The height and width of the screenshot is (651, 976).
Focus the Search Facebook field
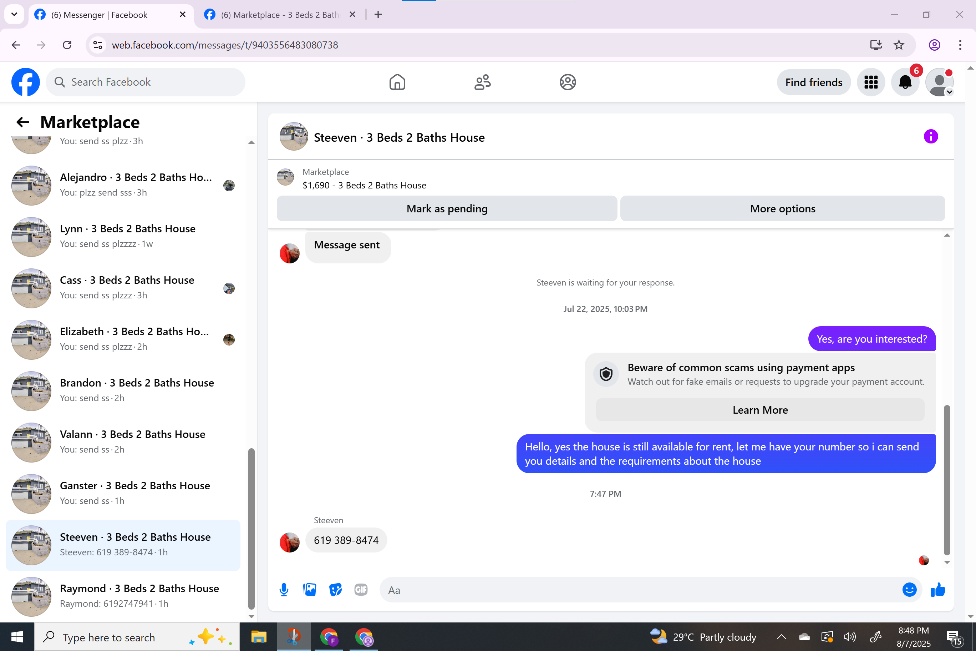coord(145,82)
